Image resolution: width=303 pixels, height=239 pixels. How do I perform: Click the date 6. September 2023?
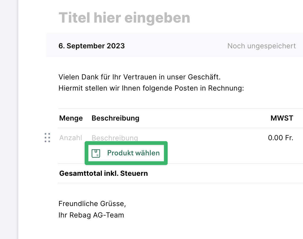pyautogui.click(x=92, y=46)
